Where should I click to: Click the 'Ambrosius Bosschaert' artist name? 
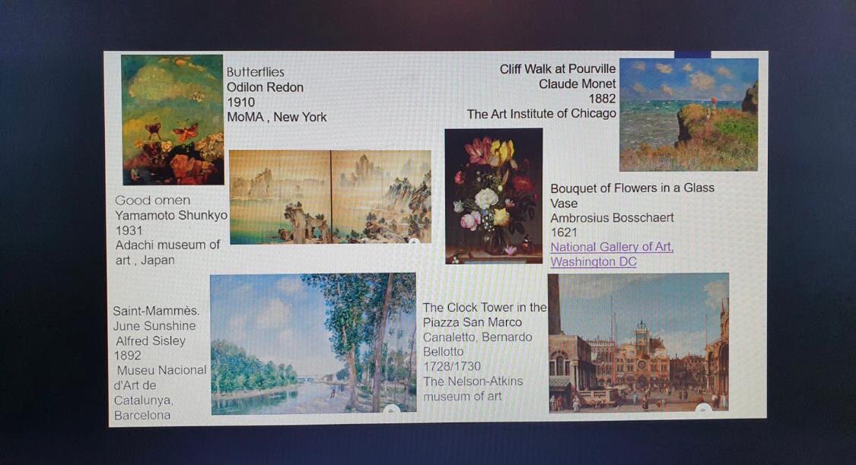coord(612,217)
